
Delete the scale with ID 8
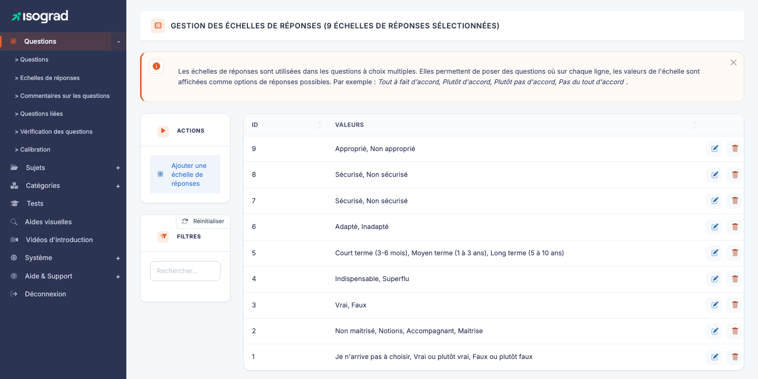pos(735,175)
